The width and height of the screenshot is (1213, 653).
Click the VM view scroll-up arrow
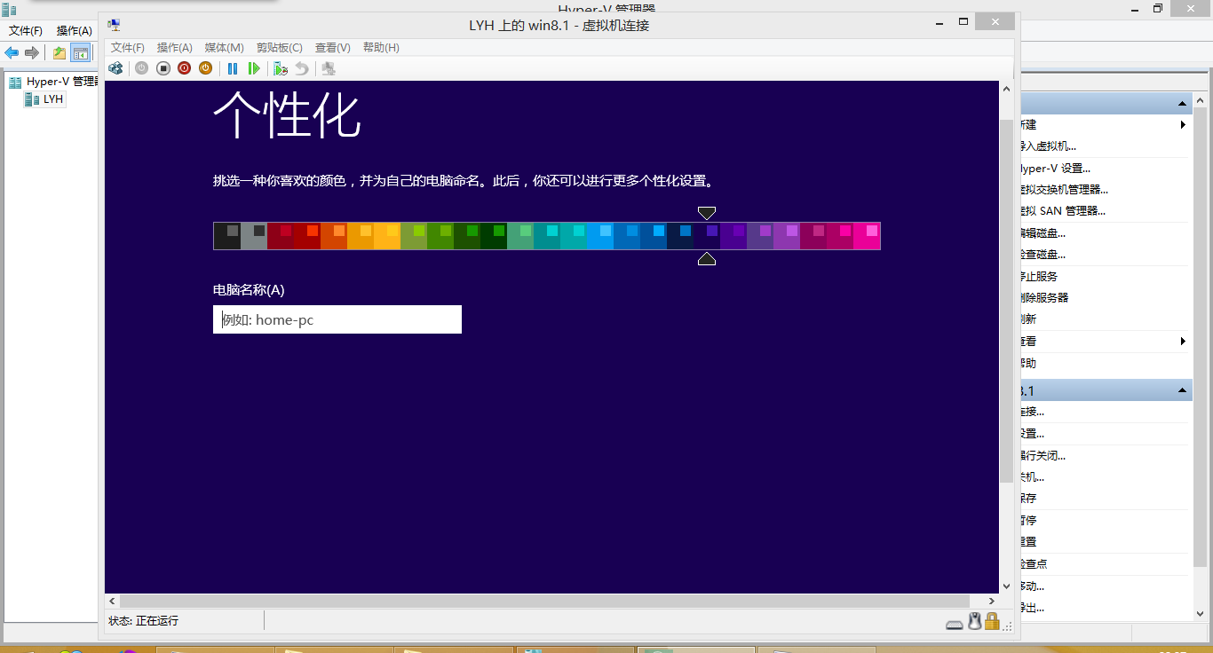[x=1006, y=89]
